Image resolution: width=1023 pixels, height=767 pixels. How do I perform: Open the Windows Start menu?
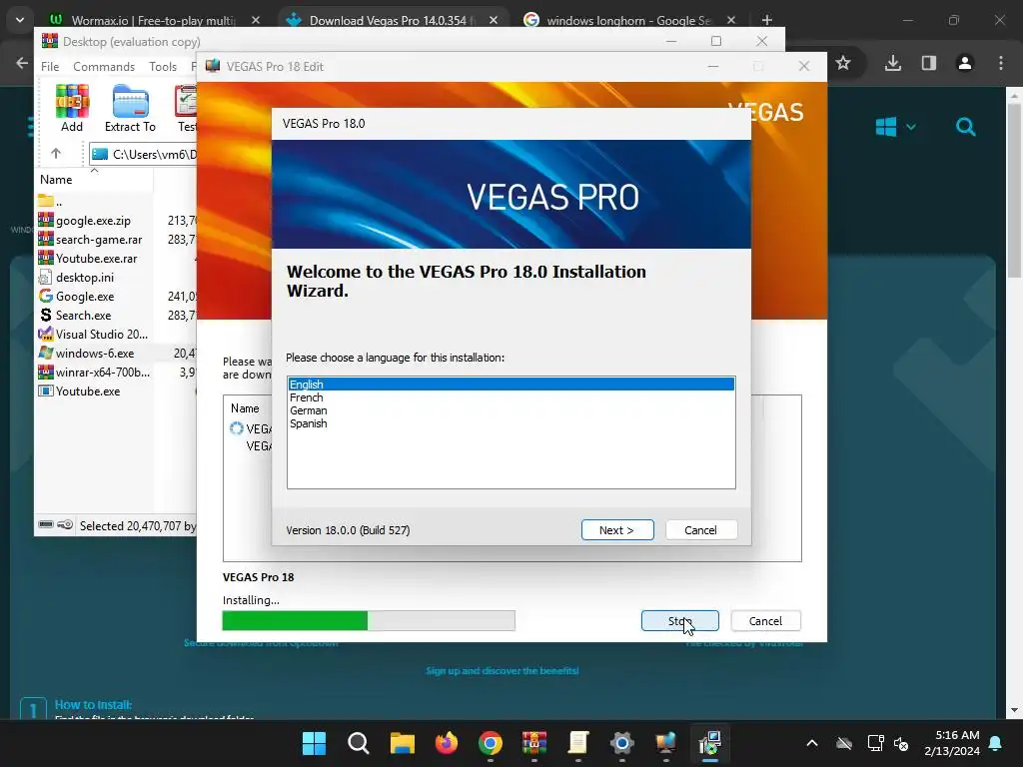314,742
